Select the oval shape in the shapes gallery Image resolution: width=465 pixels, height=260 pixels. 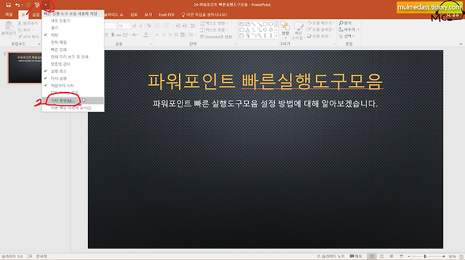[271, 24]
